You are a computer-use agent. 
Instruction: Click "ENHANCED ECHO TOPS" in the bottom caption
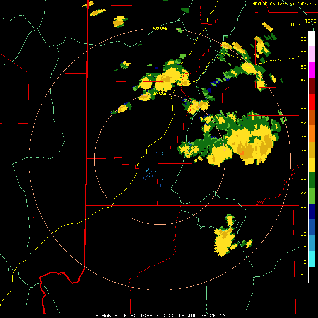click(x=124, y=316)
